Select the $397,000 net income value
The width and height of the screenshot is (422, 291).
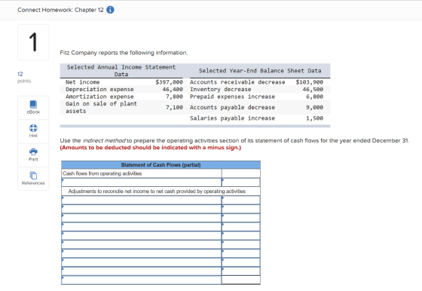point(170,82)
